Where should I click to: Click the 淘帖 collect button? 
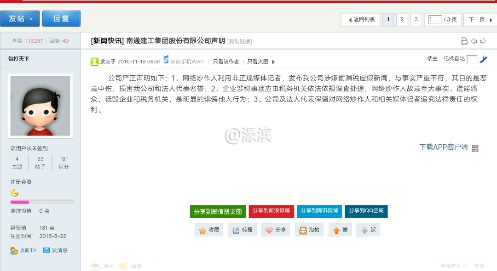pyautogui.click(x=309, y=230)
